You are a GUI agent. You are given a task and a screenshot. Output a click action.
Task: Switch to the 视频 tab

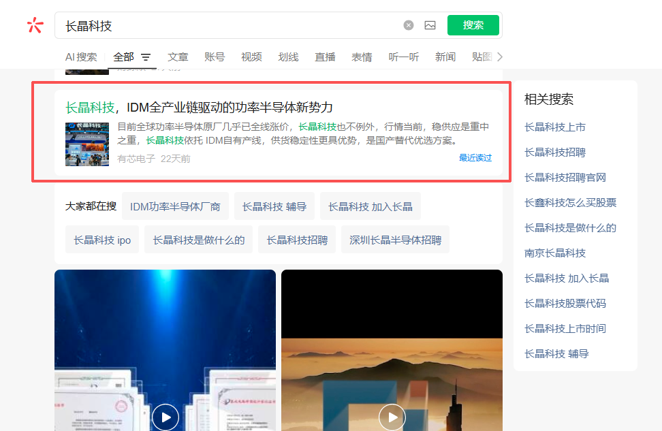pos(251,57)
